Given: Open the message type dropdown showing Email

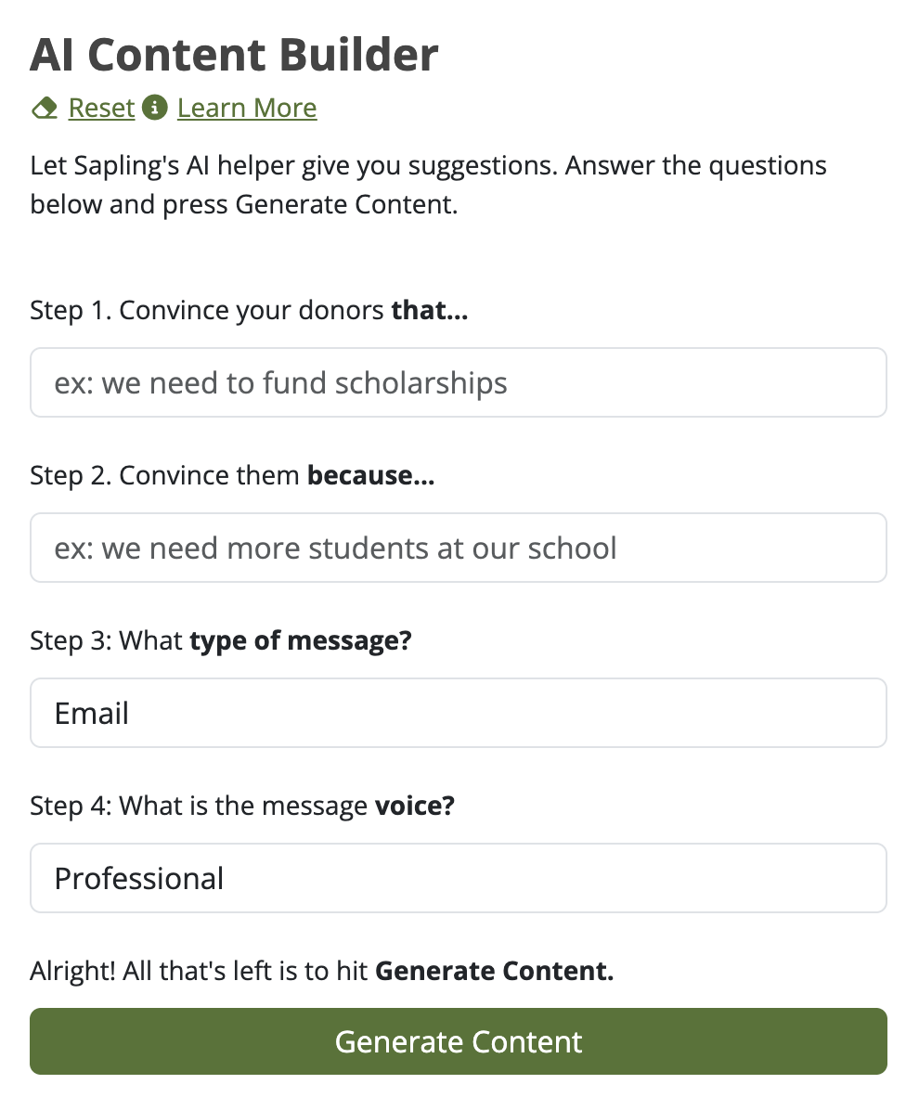Looking at the screenshot, I should (458, 713).
